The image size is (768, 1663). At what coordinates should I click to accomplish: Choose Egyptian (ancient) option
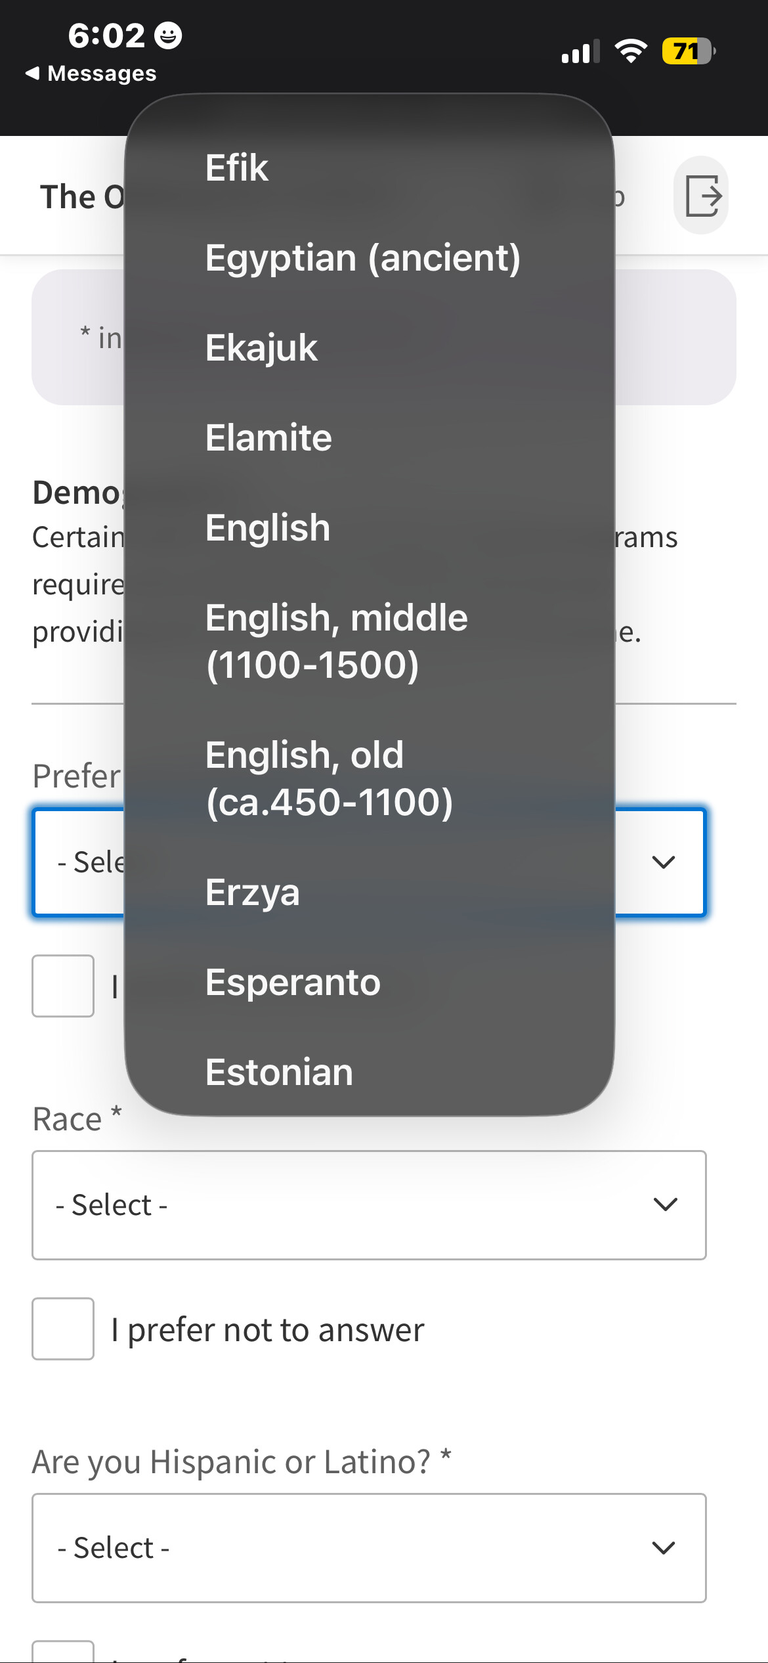[x=362, y=257]
